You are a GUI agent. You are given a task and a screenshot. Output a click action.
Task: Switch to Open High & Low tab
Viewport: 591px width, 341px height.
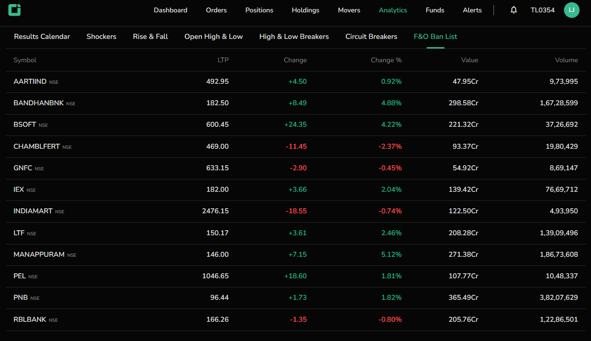[x=213, y=37]
